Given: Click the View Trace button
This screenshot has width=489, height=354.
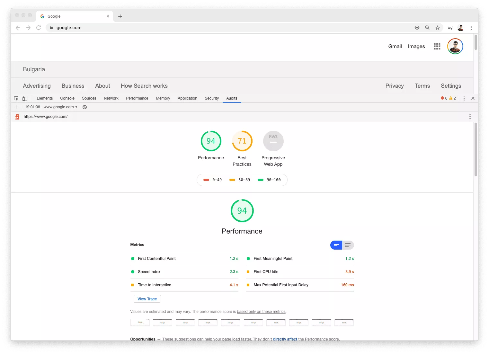Looking at the screenshot, I should pyautogui.click(x=147, y=299).
